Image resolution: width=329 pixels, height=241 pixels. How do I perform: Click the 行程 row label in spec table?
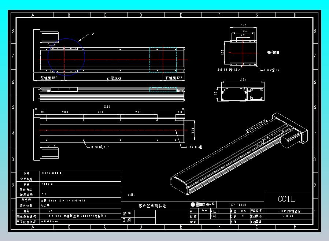(x=26, y=185)
